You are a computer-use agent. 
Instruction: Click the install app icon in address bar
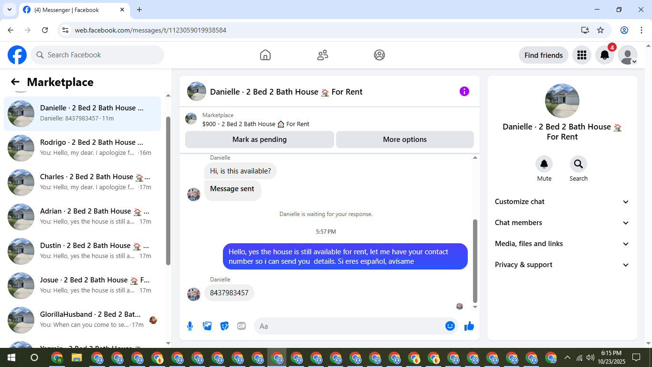pos(585,30)
